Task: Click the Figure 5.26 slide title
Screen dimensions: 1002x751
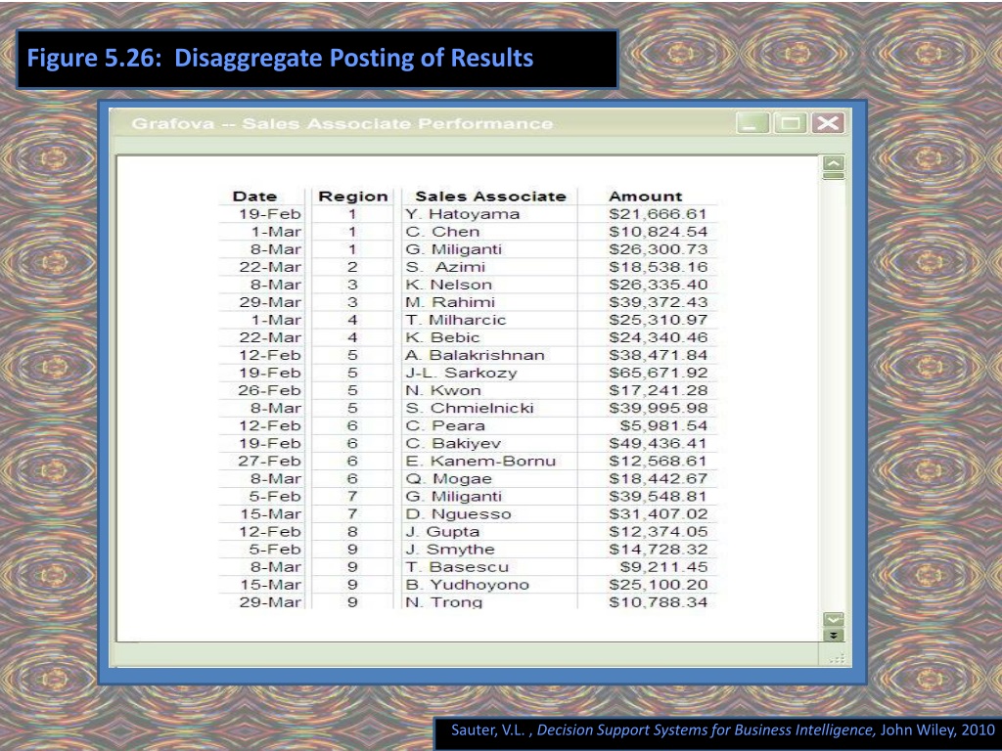Action: [280, 58]
